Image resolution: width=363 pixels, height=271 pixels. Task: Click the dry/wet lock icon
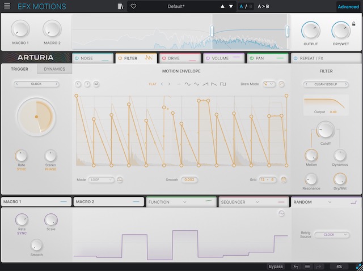pos(354,24)
